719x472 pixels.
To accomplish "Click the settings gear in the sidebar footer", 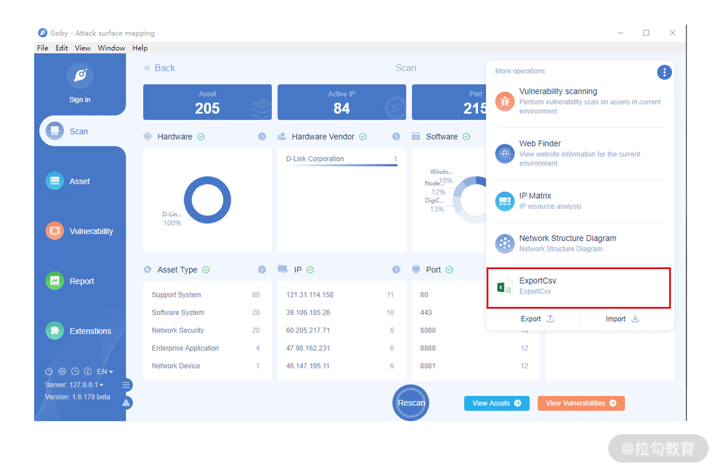I will (62, 371).
